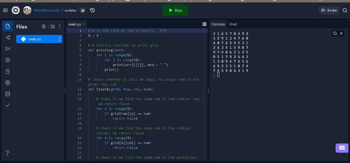Screen dimensions: 350x163
Task: Open the search magnifier in header
Action: [345, 10]
